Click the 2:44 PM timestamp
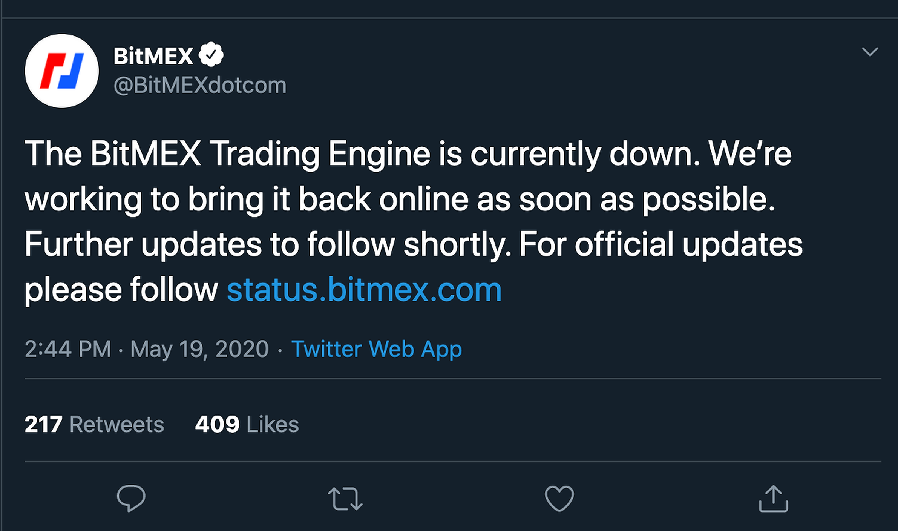Viewport: 898px width, 531px height. point(68,349)
